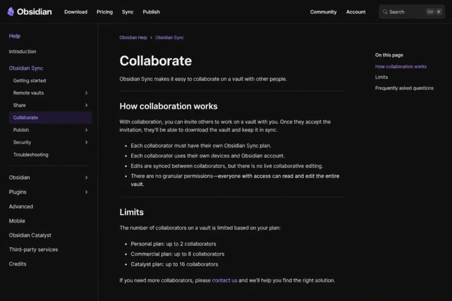This screenshot has height=301, width=452.
Task: Click the How collaboration works heading
Action: [169, 106]
